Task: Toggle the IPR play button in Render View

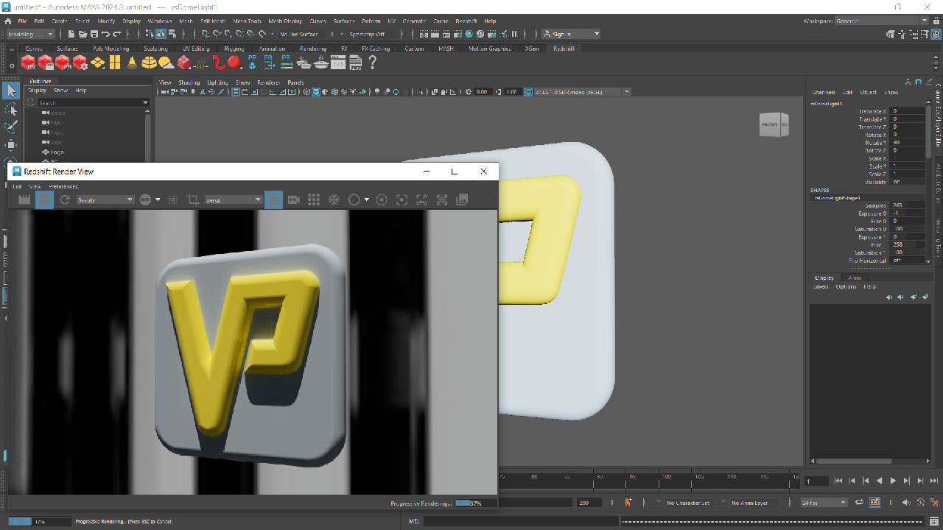Action: click(44, 199)
